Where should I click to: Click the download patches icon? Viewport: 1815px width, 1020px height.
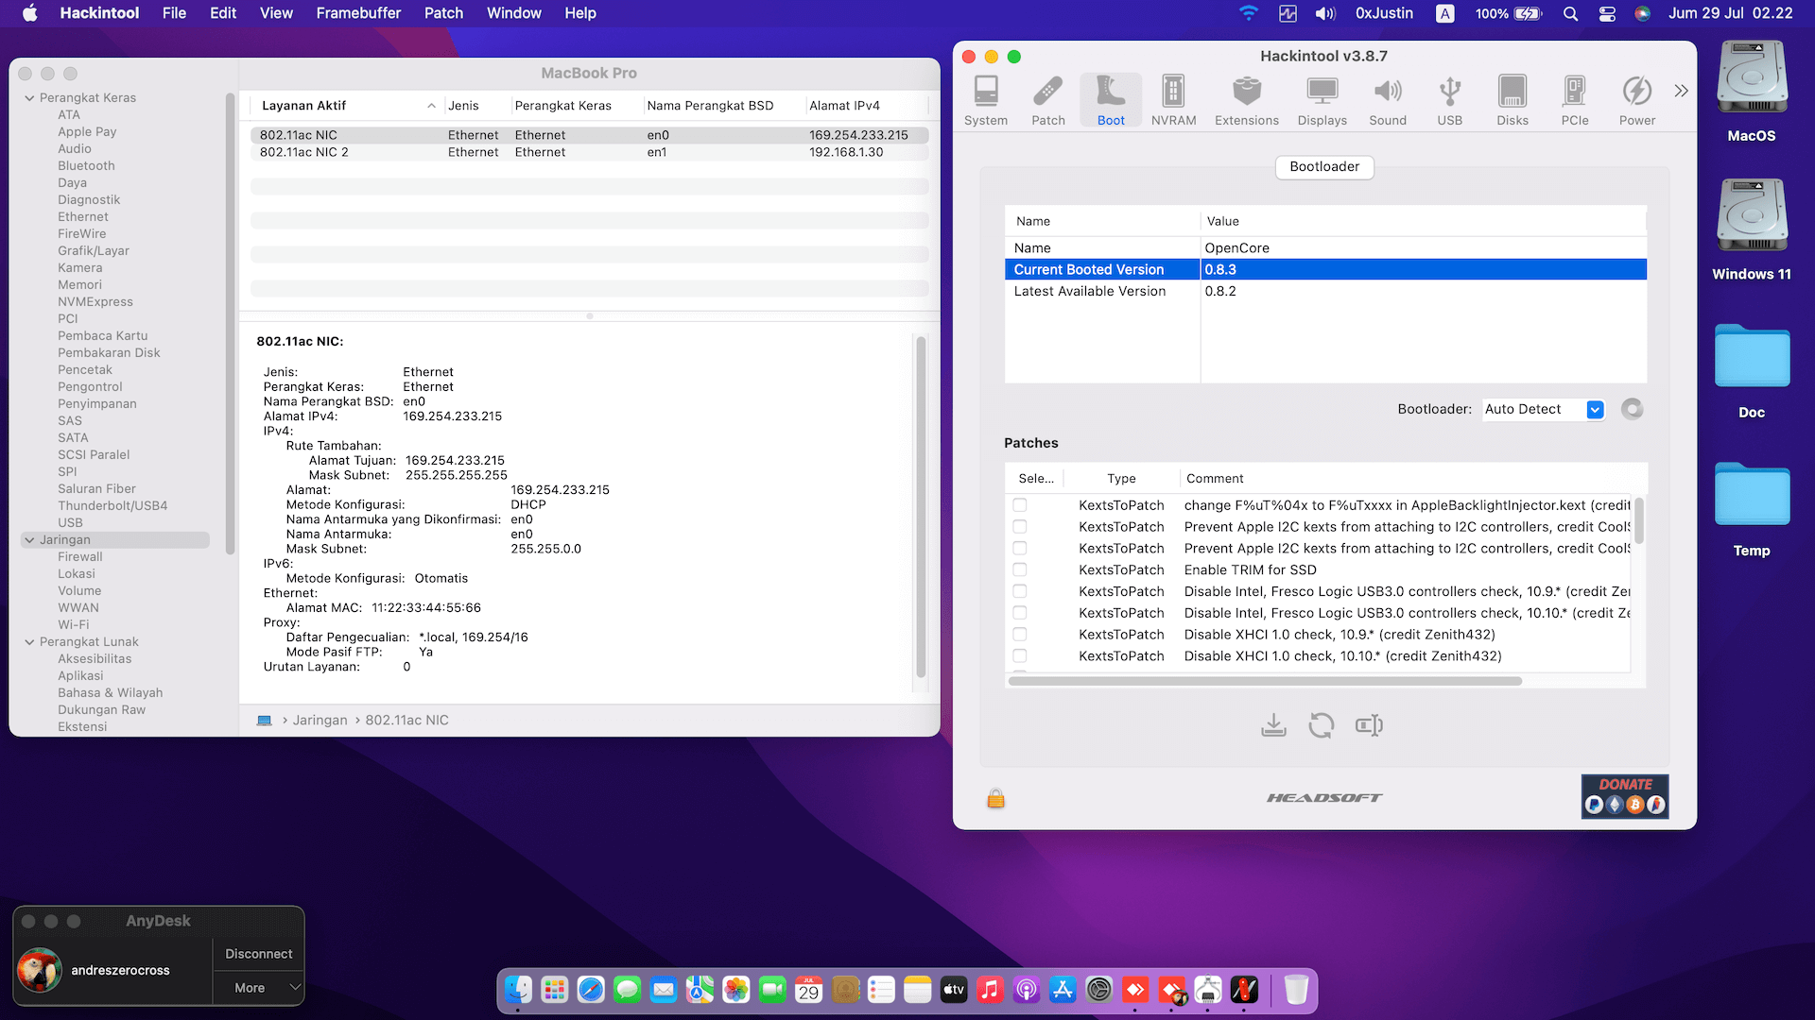point(1273,725)
